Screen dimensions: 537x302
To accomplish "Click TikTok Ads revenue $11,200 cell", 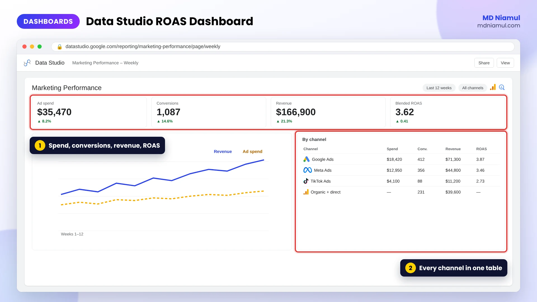I will (453, 181).
